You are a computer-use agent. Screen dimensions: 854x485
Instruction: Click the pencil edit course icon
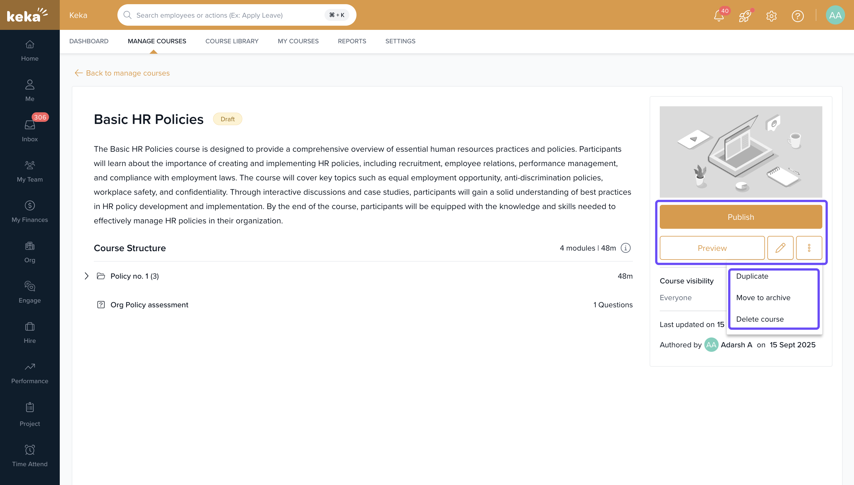click(x=780, y=248)
